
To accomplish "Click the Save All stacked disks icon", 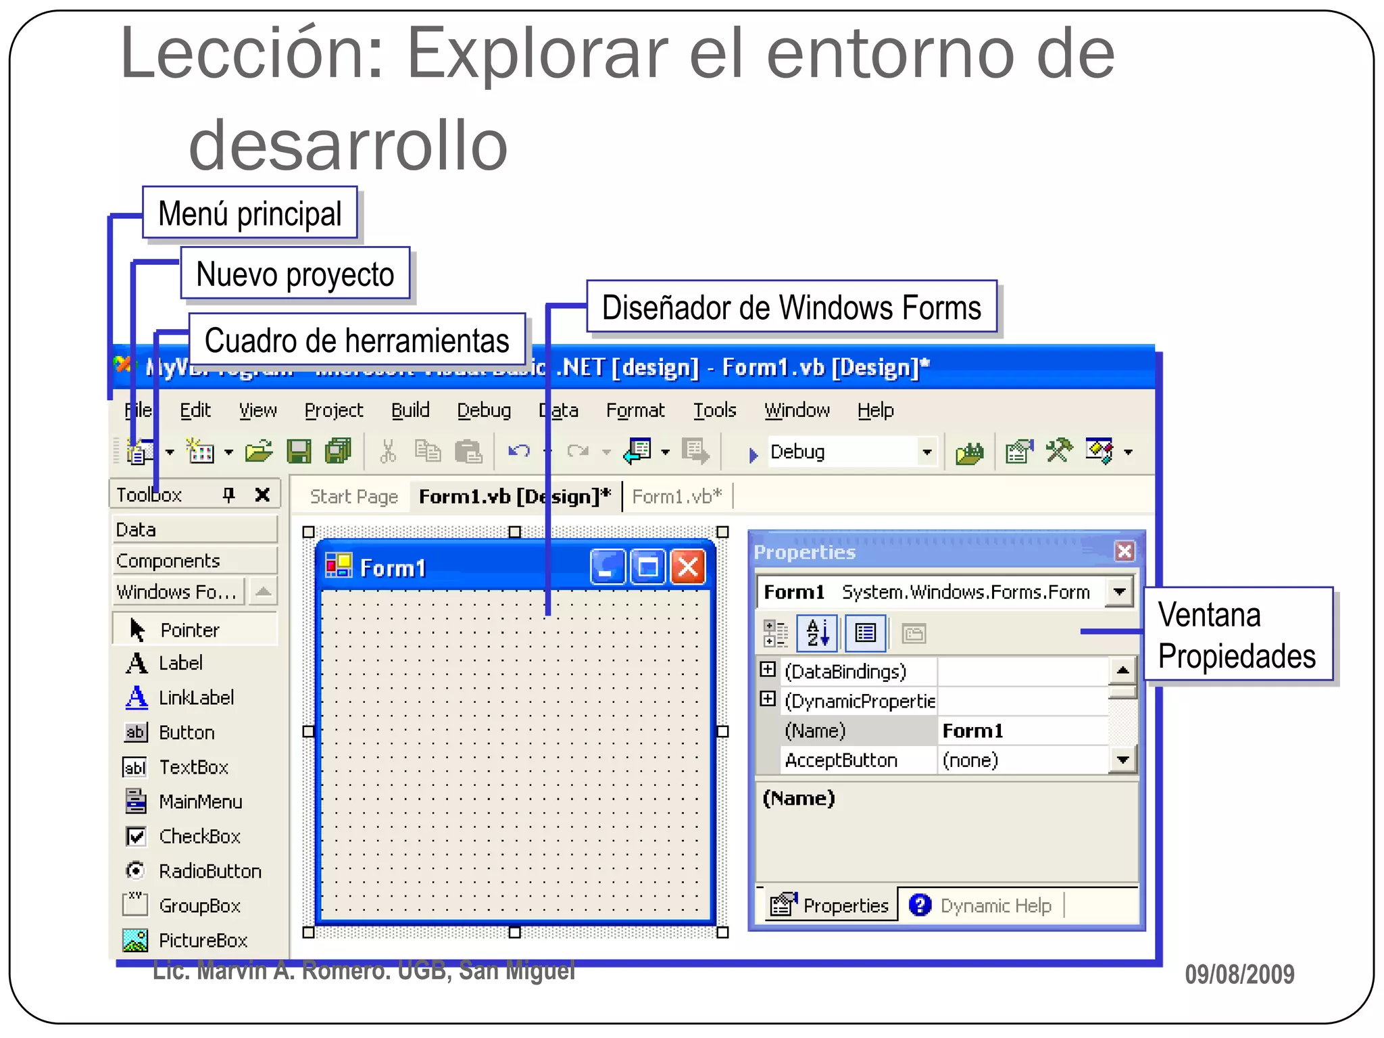I will [339, 451].
